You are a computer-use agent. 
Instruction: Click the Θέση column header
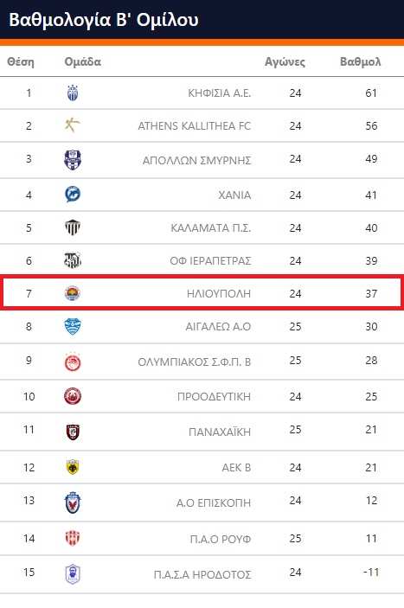point(21,61)
